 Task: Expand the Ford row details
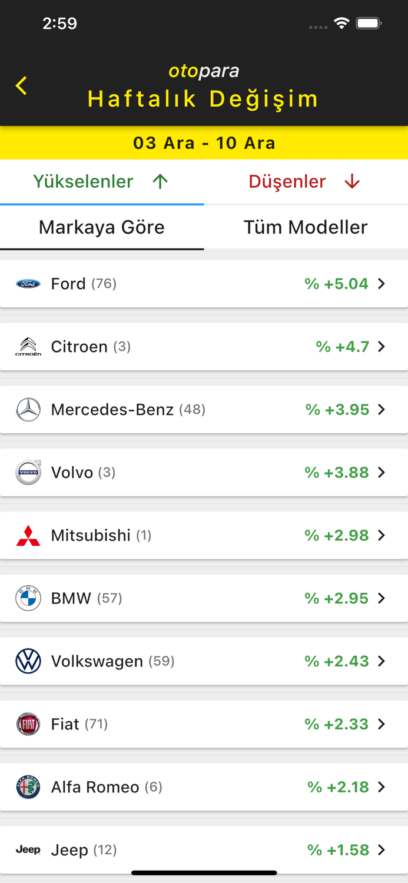click(383, 284)
